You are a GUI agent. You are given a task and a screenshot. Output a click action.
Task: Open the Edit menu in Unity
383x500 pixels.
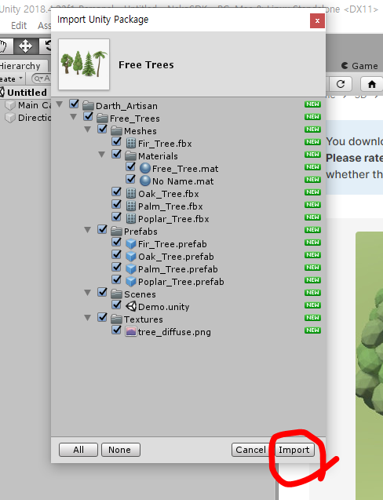point(19,25)
